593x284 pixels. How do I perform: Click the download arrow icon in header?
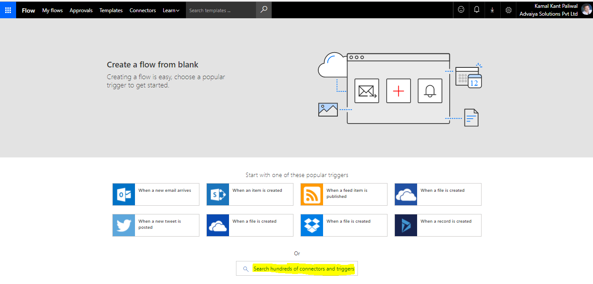pos(492,10)
